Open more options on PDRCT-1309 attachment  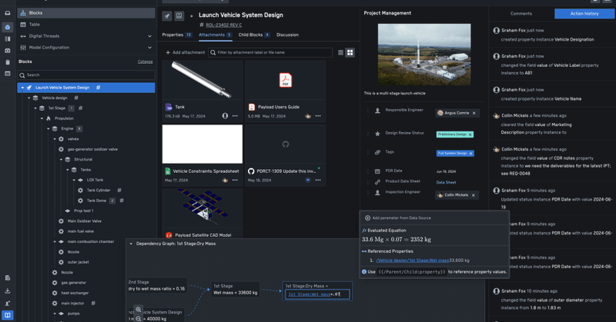point(318,180)
